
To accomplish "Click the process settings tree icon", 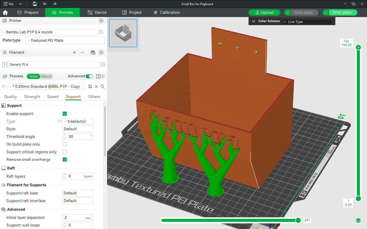I will point(103,76).
